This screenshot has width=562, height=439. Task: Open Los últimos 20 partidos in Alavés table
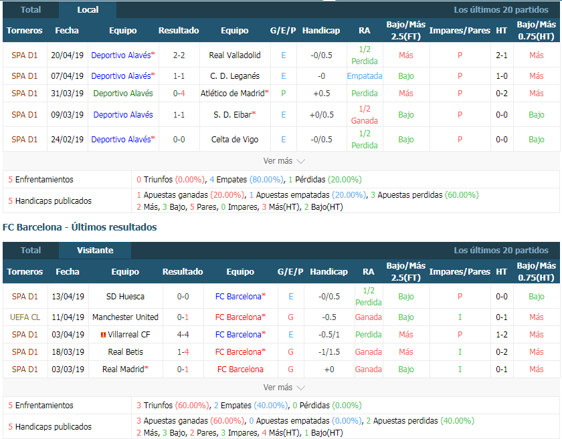(x=500, y=9)
